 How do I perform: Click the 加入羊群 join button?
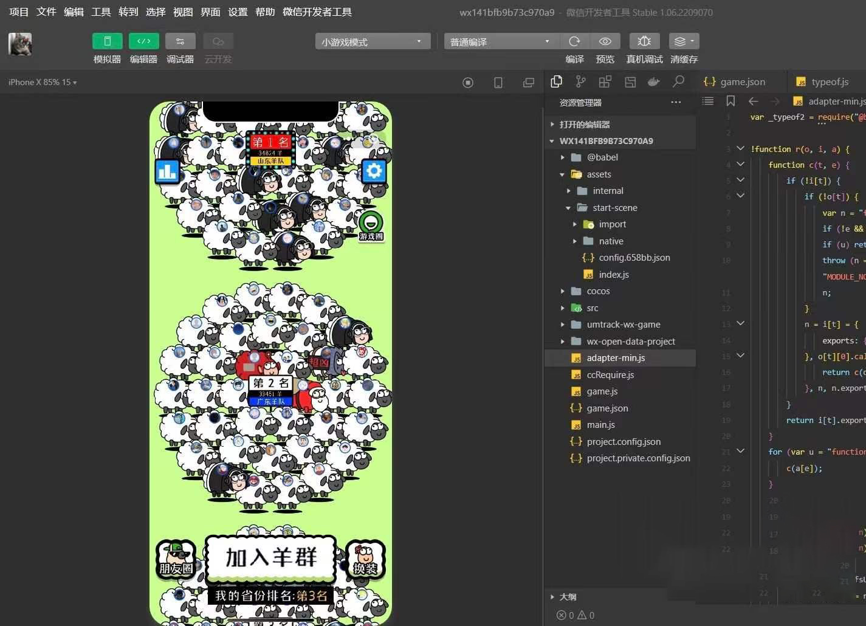[270, 557]
